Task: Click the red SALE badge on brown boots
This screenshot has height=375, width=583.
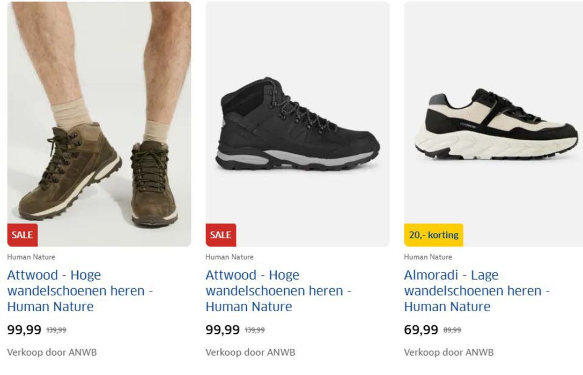Action: click(23, 235)
